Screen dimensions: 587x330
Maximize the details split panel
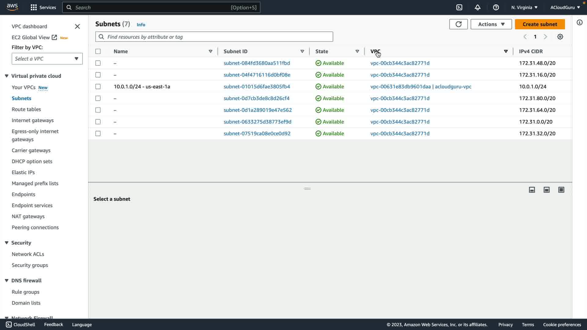(561, 190)
